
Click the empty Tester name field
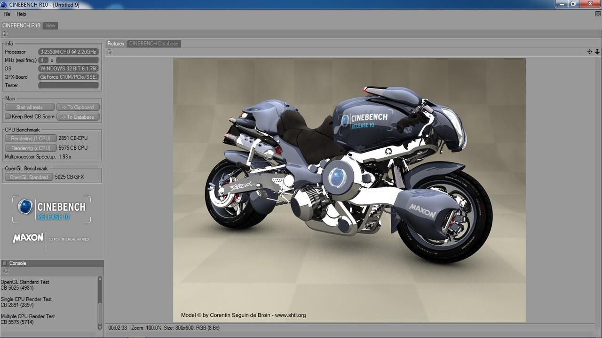[x=69, y=85]
